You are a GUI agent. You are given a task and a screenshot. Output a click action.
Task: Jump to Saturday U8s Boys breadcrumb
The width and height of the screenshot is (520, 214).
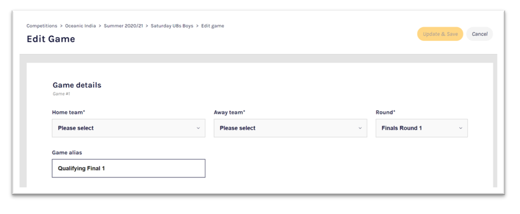(172, 26)
